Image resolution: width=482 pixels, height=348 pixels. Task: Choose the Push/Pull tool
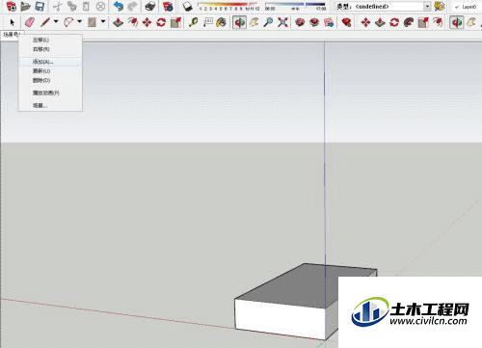(119, 22)
